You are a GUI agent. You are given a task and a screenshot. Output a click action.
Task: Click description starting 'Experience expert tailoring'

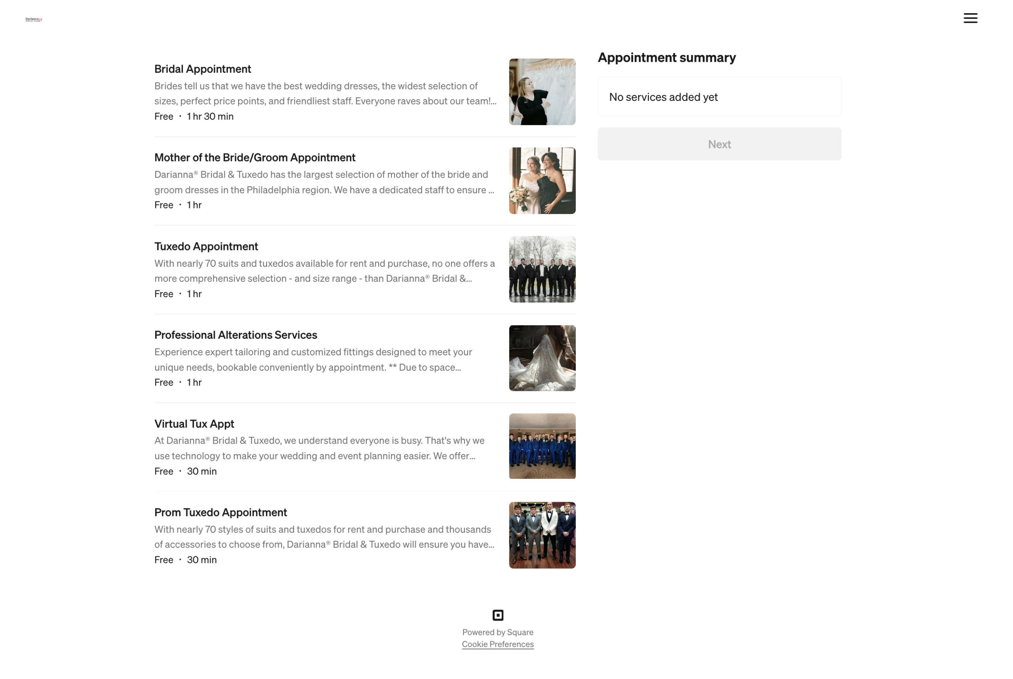(x=313, y=359)
